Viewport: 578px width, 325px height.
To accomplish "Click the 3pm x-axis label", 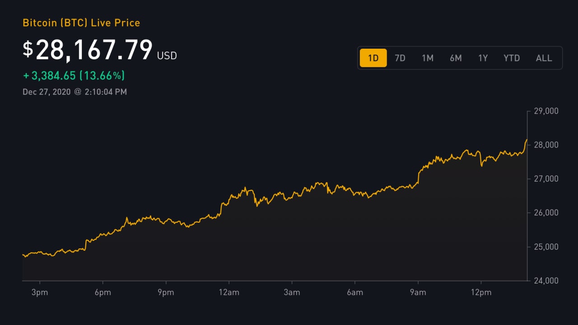I will click(x=40, y=293).
